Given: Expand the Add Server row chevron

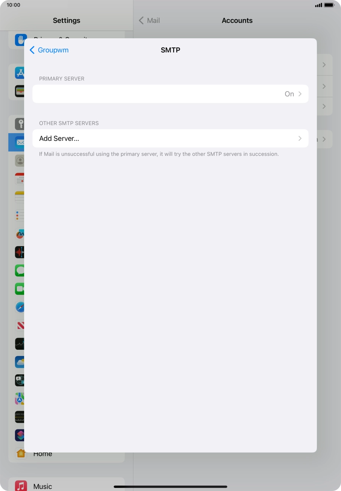Looking at the screenshot, I should pyautogui.click(x=300, y=138).
